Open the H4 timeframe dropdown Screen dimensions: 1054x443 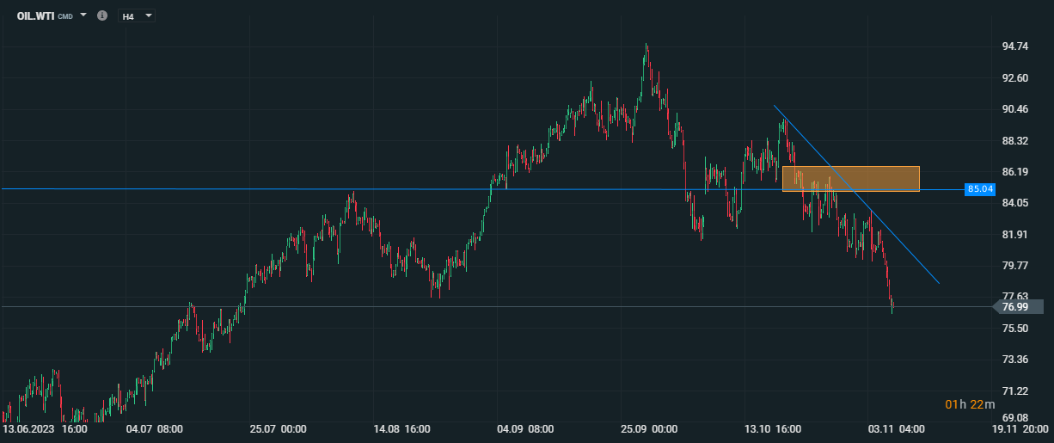137,15
